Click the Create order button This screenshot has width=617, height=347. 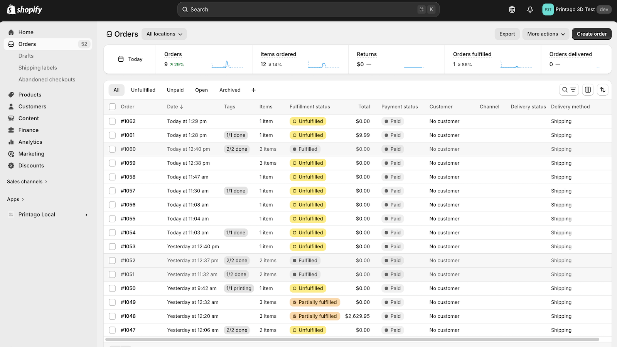tap(592, 34)
